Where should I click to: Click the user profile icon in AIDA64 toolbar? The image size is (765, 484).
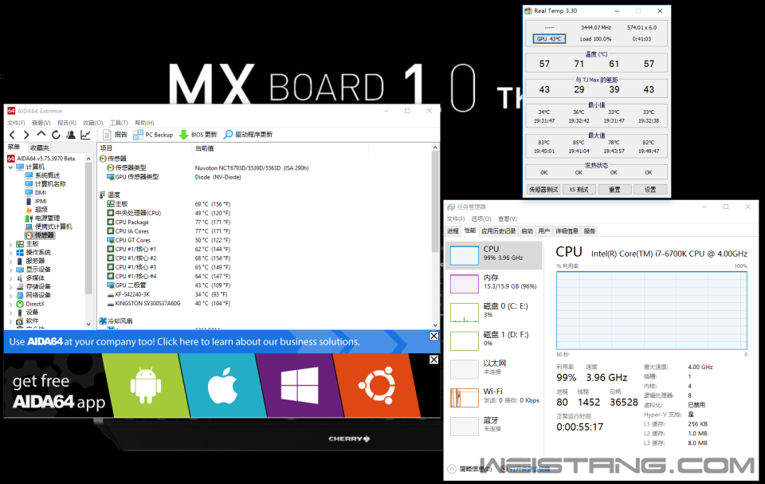click(71, 135)
